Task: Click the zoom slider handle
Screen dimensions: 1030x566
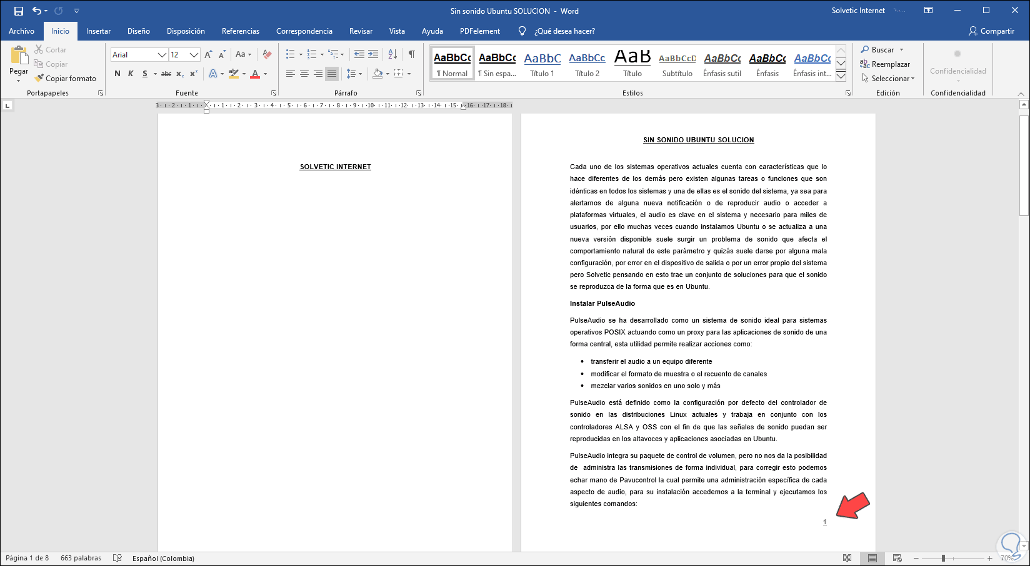Action: (x=943, y=559)
